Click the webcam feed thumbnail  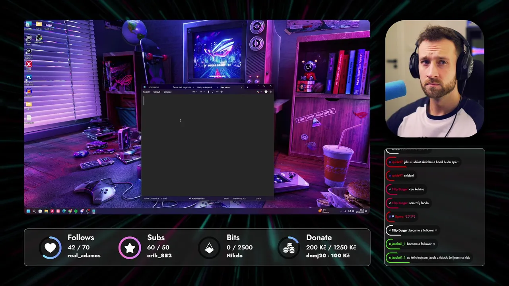point(435,79)
